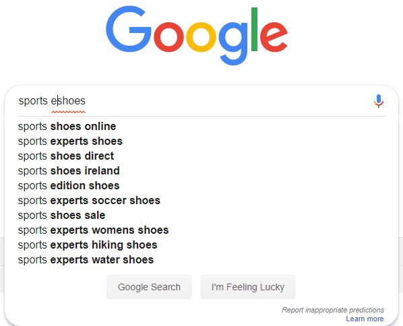Image resolution: width=403 pixels, height=326 pixels.
Task: Choose 'sports experts soccer shoes' suggestion
Action: point(201,200)
